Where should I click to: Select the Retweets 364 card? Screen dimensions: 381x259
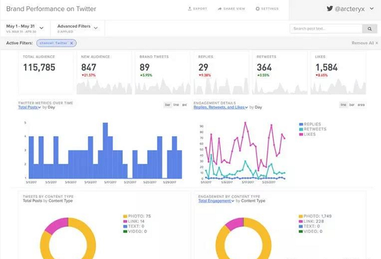(280, 73)
